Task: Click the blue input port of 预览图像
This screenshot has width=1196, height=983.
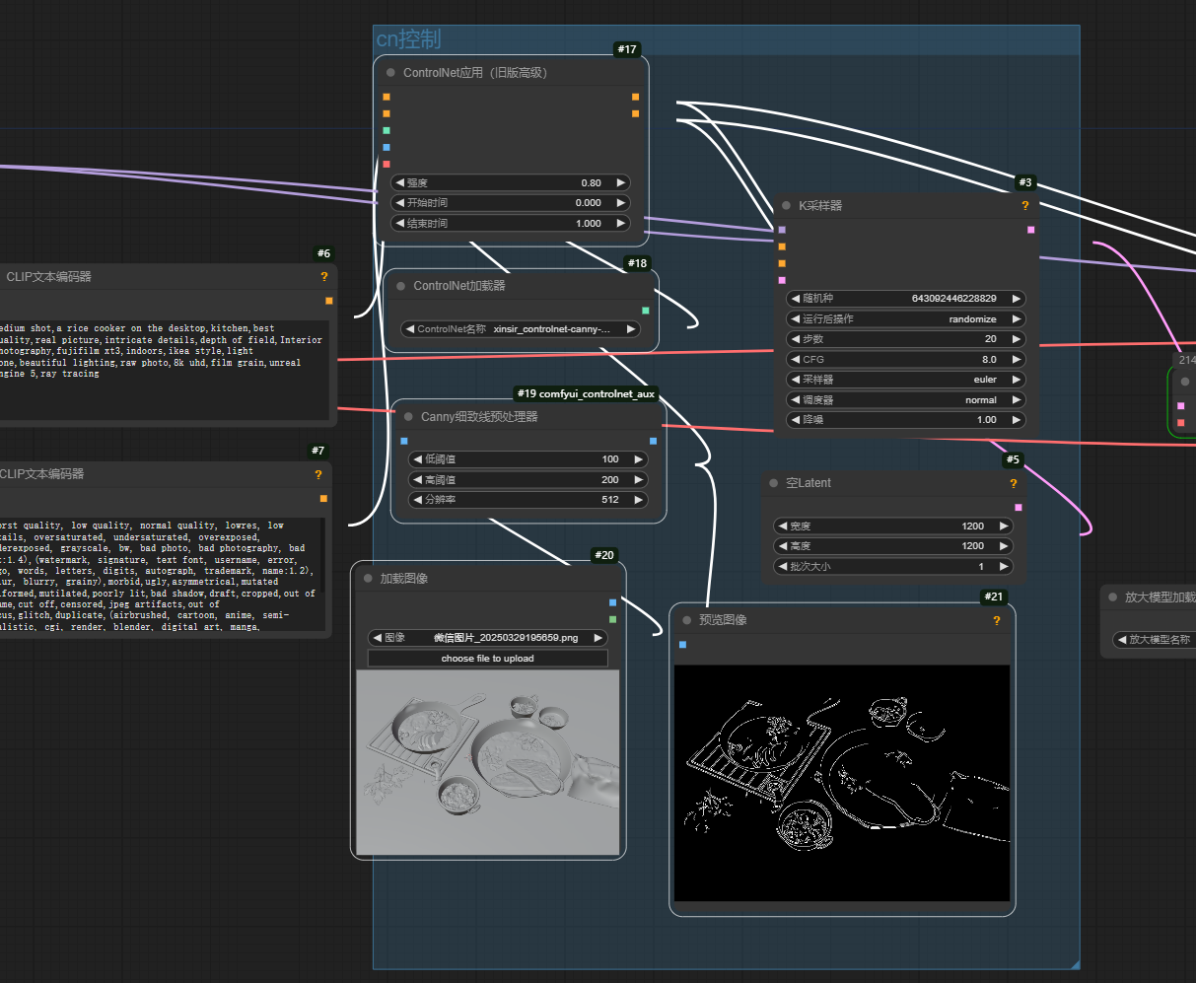Action: 682,645
